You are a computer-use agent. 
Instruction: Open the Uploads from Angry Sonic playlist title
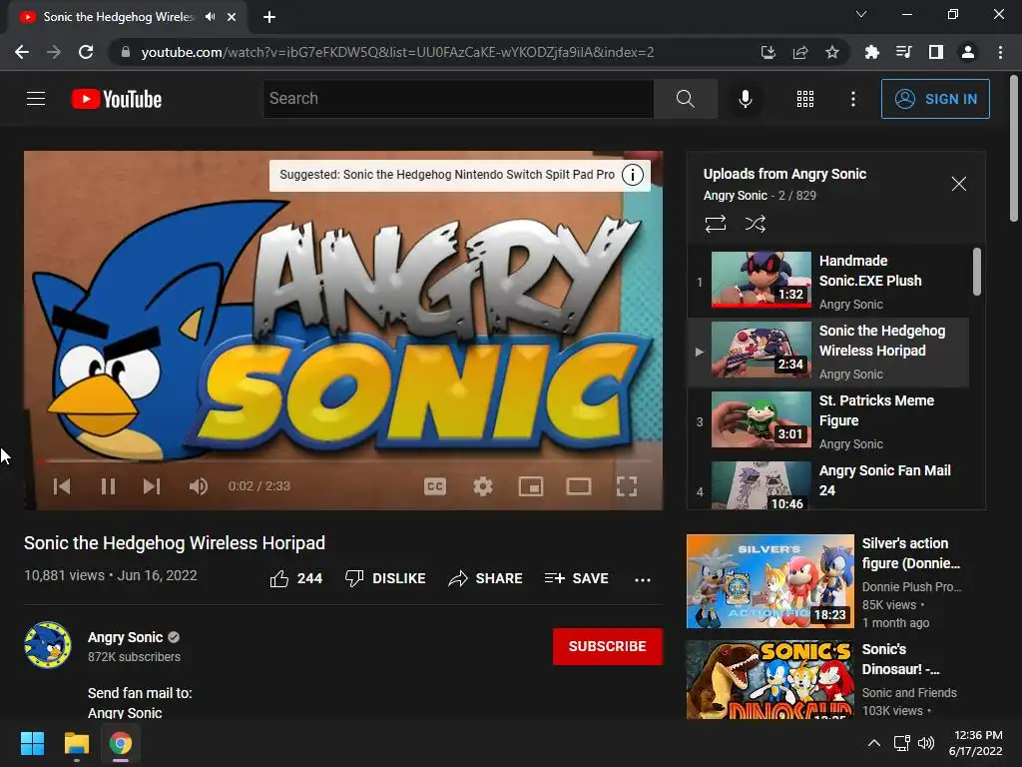784,174
